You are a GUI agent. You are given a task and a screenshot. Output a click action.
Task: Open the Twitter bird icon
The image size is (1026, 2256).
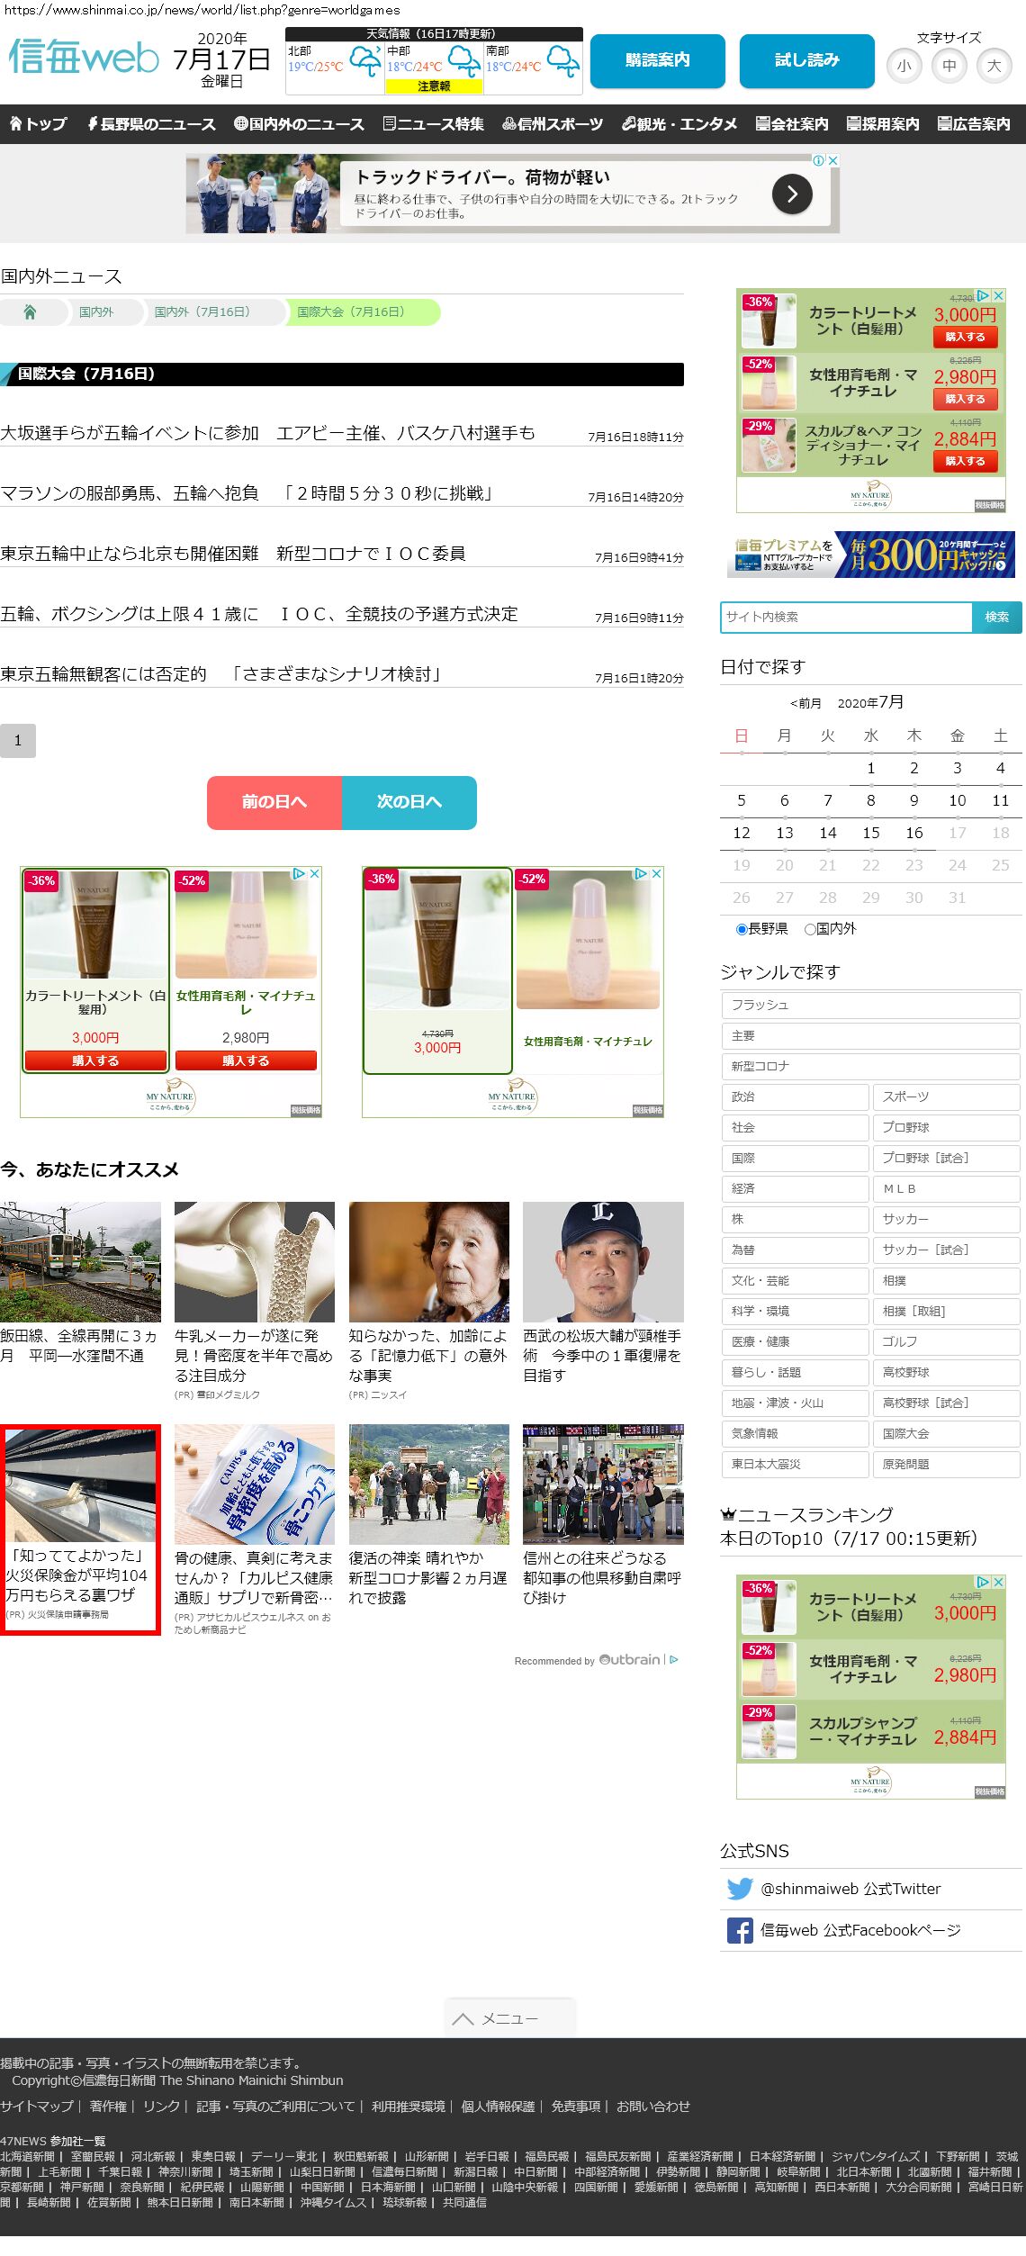coord(740,1889)
